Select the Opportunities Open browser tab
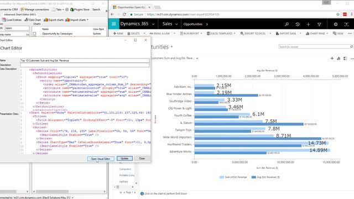Image resolution: width=354 pixels, height=199 pixels. tap(131, 7)
